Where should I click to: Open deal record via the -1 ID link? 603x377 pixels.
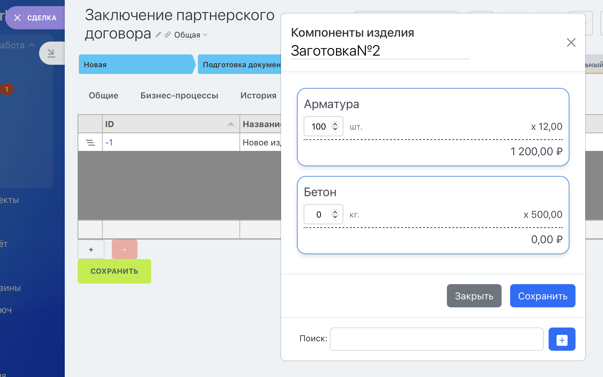tap(109, 142)
